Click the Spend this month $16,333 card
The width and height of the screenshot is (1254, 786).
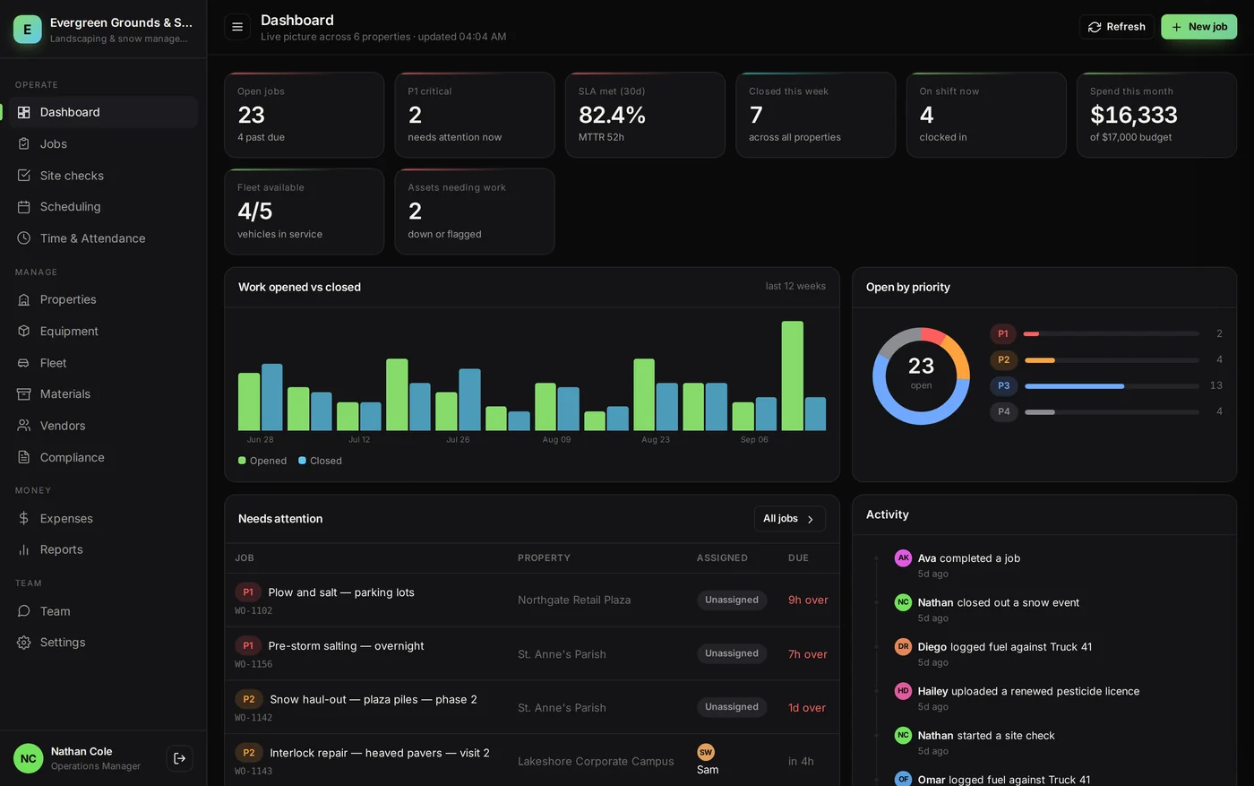1156,115
